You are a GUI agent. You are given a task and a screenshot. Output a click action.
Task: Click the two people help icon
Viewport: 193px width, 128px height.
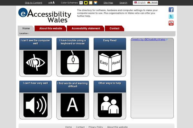pyautogui.click(x=110, y=105)
